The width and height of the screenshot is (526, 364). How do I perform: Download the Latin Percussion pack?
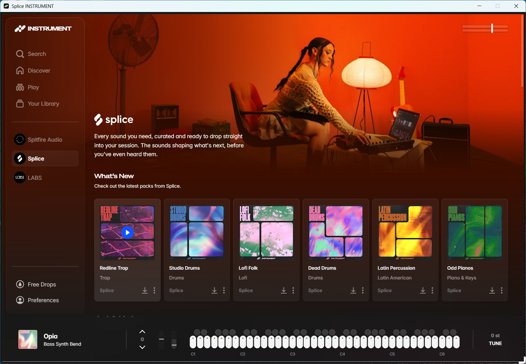pyautogui.click(x=423, y=291)
